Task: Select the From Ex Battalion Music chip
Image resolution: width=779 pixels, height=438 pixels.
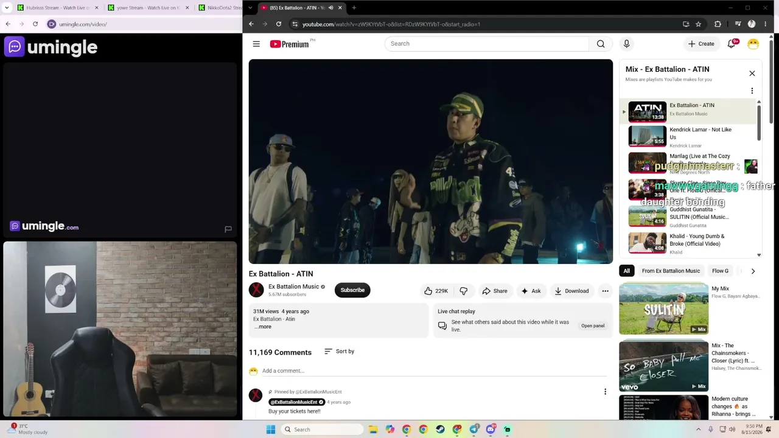Action: 671,271
